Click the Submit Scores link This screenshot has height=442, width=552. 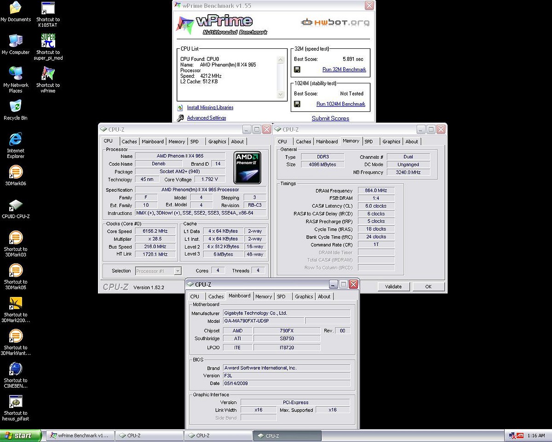point(330,118)
